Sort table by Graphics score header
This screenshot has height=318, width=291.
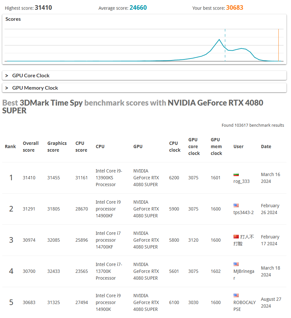pyautogui.click(x=57, y=146)
